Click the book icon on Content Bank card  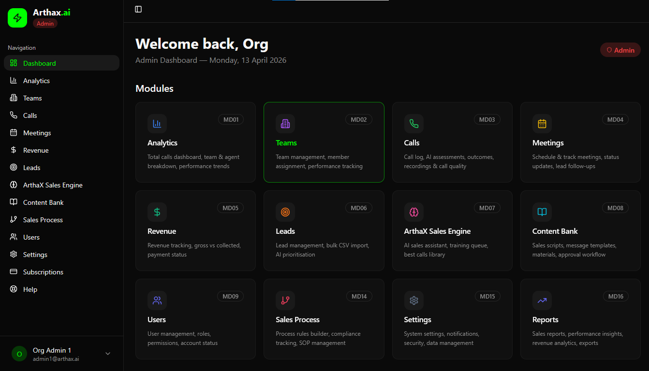[x=542, y=212]
